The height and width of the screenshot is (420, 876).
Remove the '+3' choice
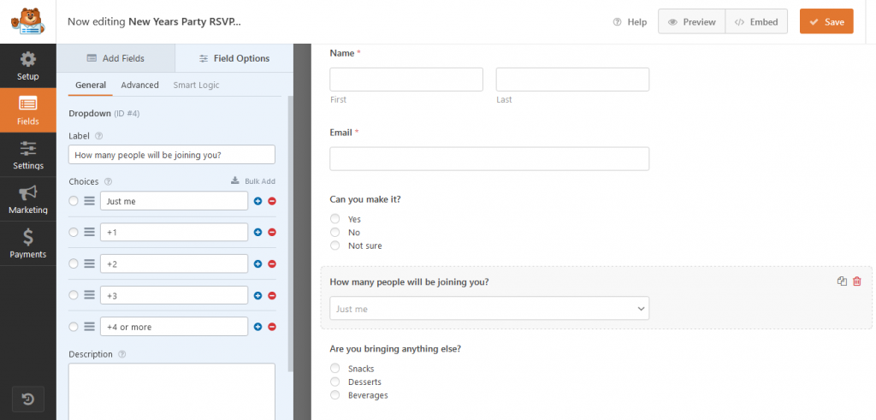272,295
